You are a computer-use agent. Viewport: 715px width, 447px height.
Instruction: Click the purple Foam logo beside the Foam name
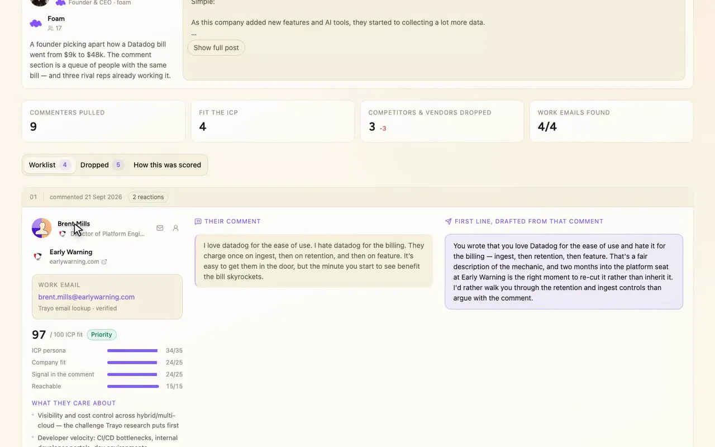pos(36,23)
